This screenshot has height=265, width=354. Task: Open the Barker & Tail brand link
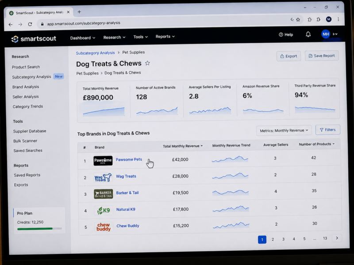tap(127, 193)
